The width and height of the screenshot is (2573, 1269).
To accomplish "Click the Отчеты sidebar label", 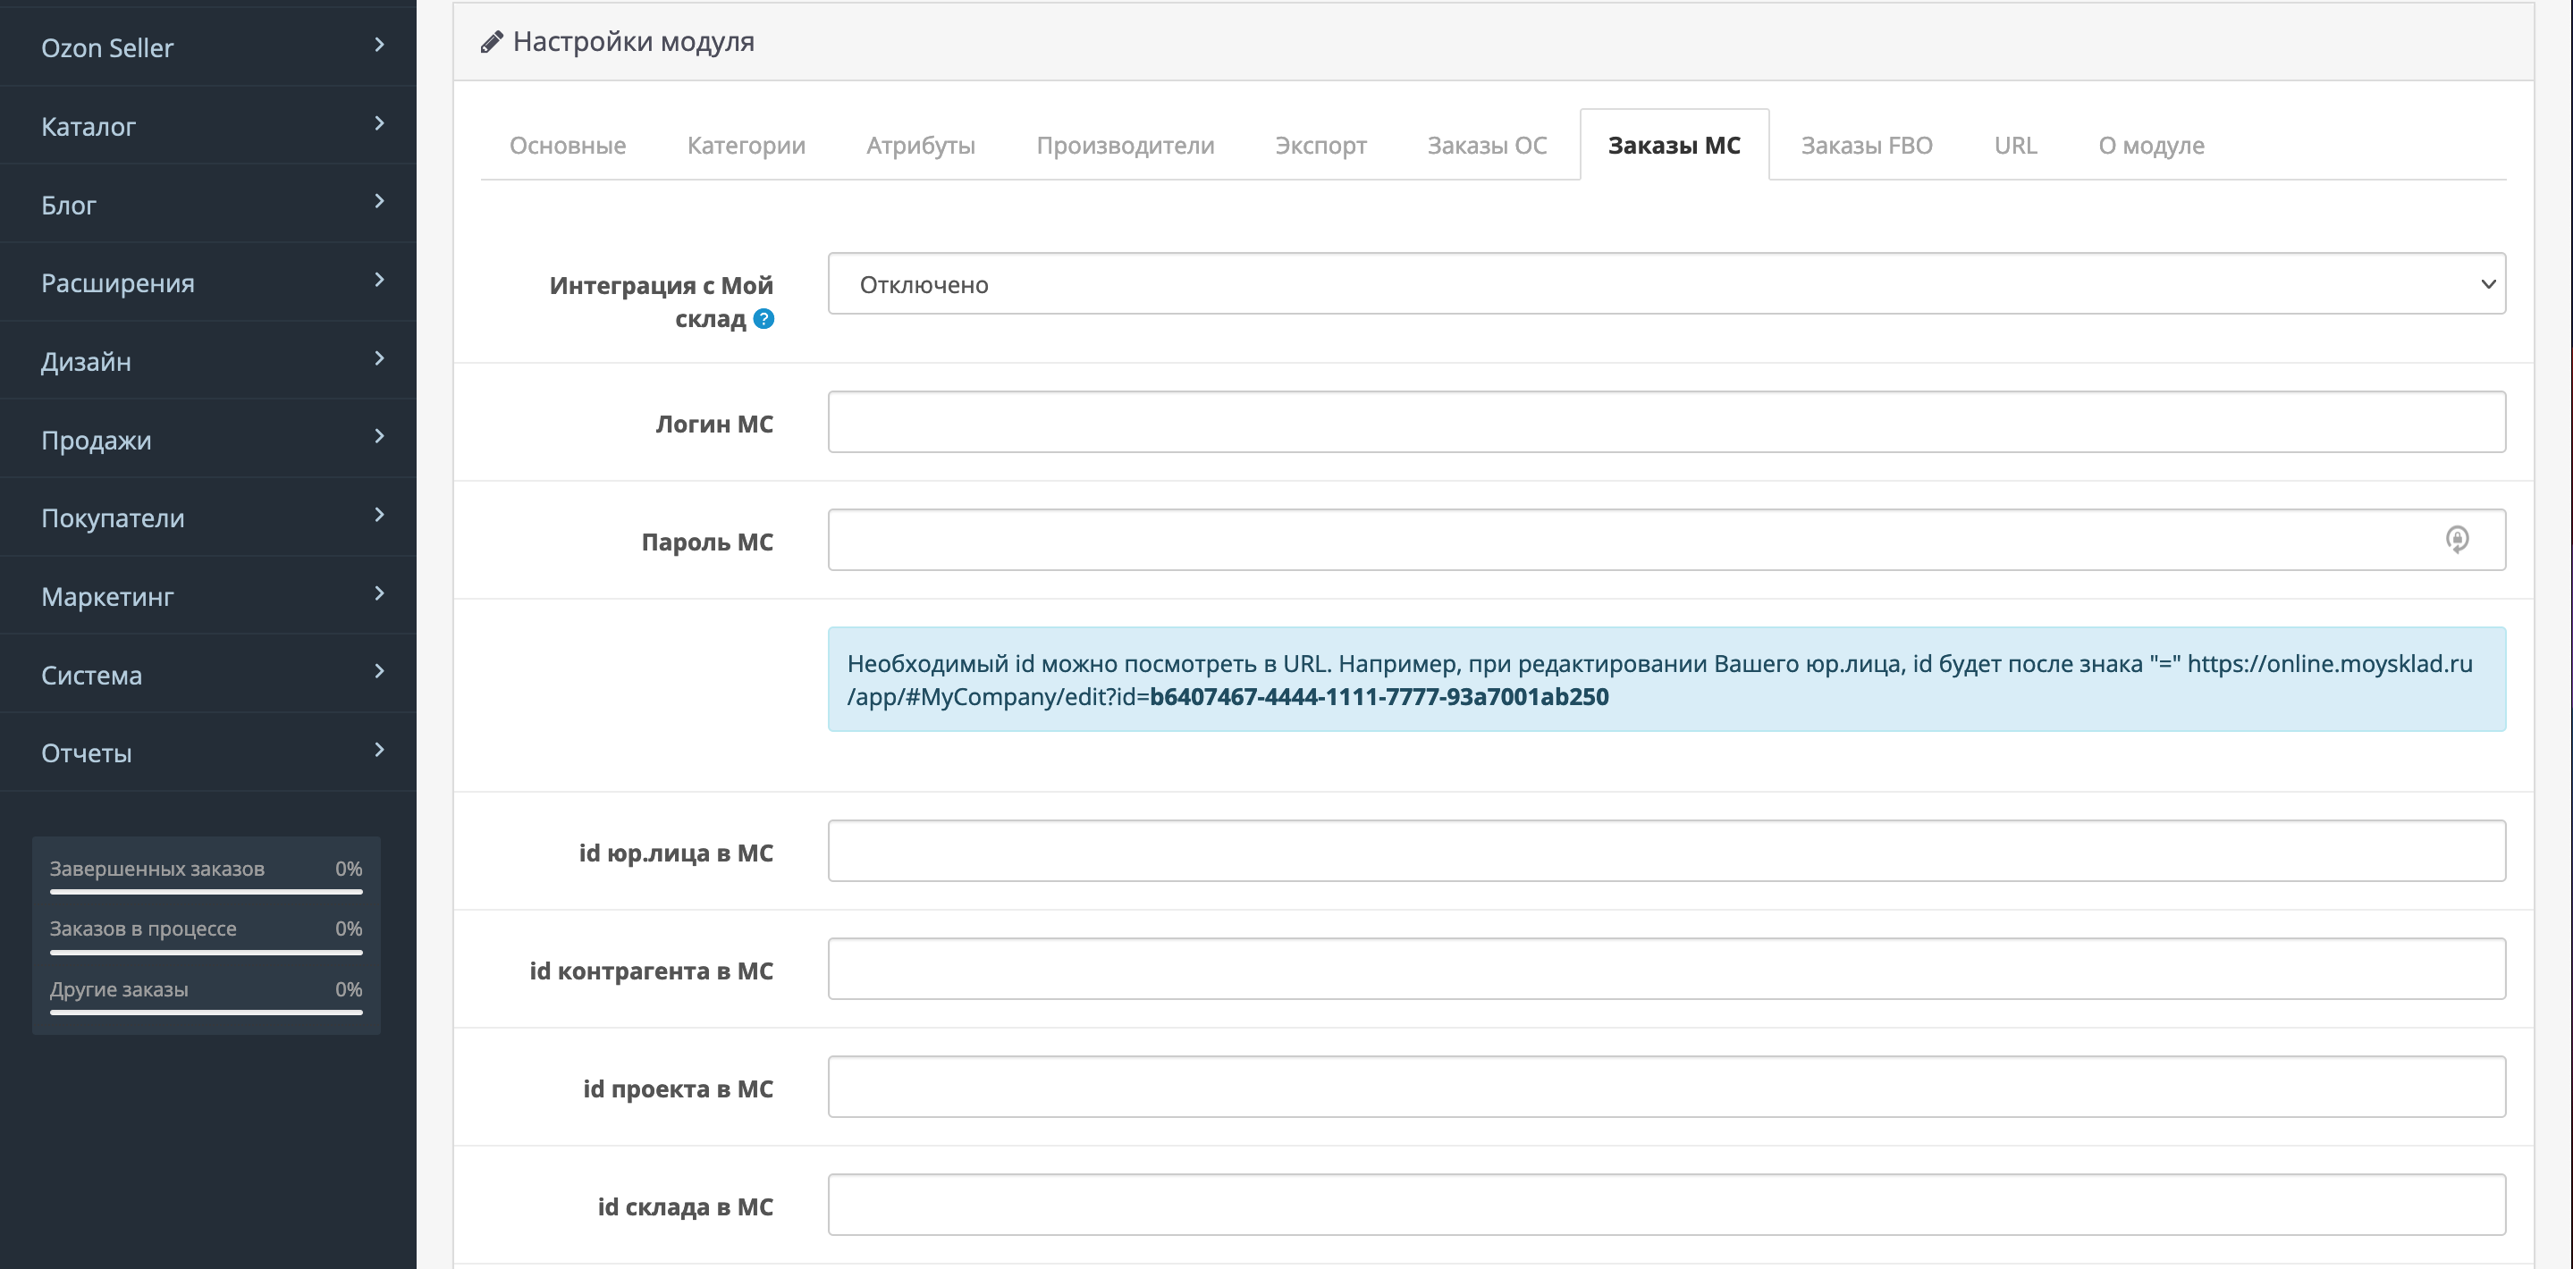I will (86, 754).
